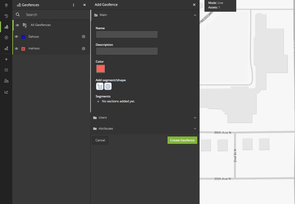
Task: Hide the Dahoos geofence
Action: coord(17,36)
